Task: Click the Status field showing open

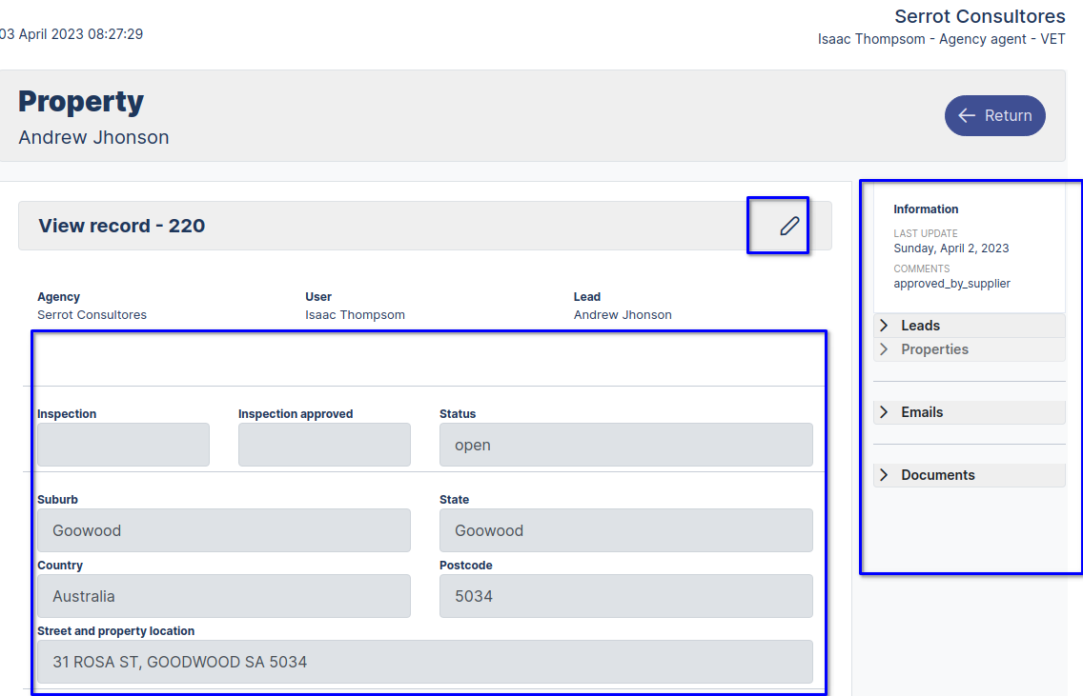Action: tap(625, 445)
